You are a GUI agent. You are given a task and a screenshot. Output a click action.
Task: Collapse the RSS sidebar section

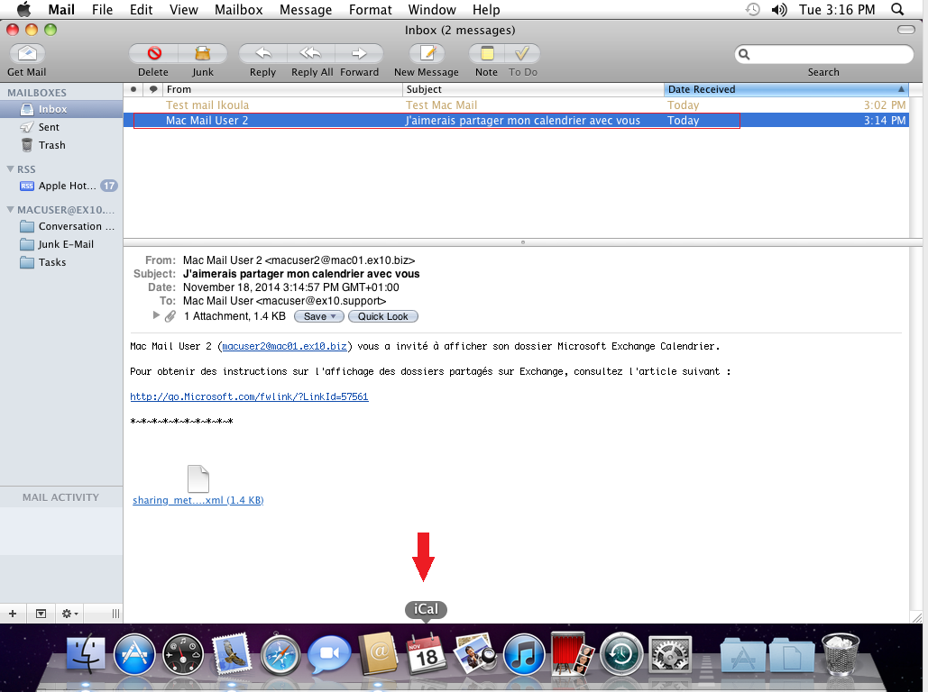[10, 168]
